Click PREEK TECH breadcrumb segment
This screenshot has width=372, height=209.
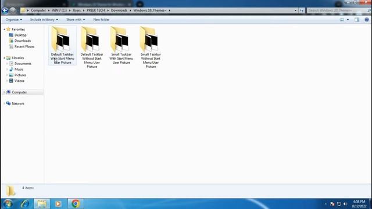(95, 10)
